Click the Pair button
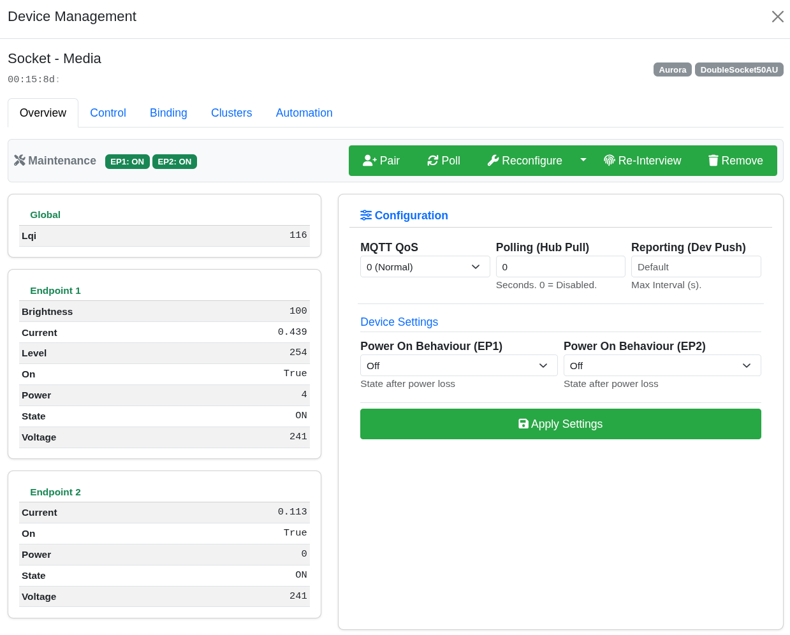The height and width of the screenshot is (635, 790). [381, 161]
